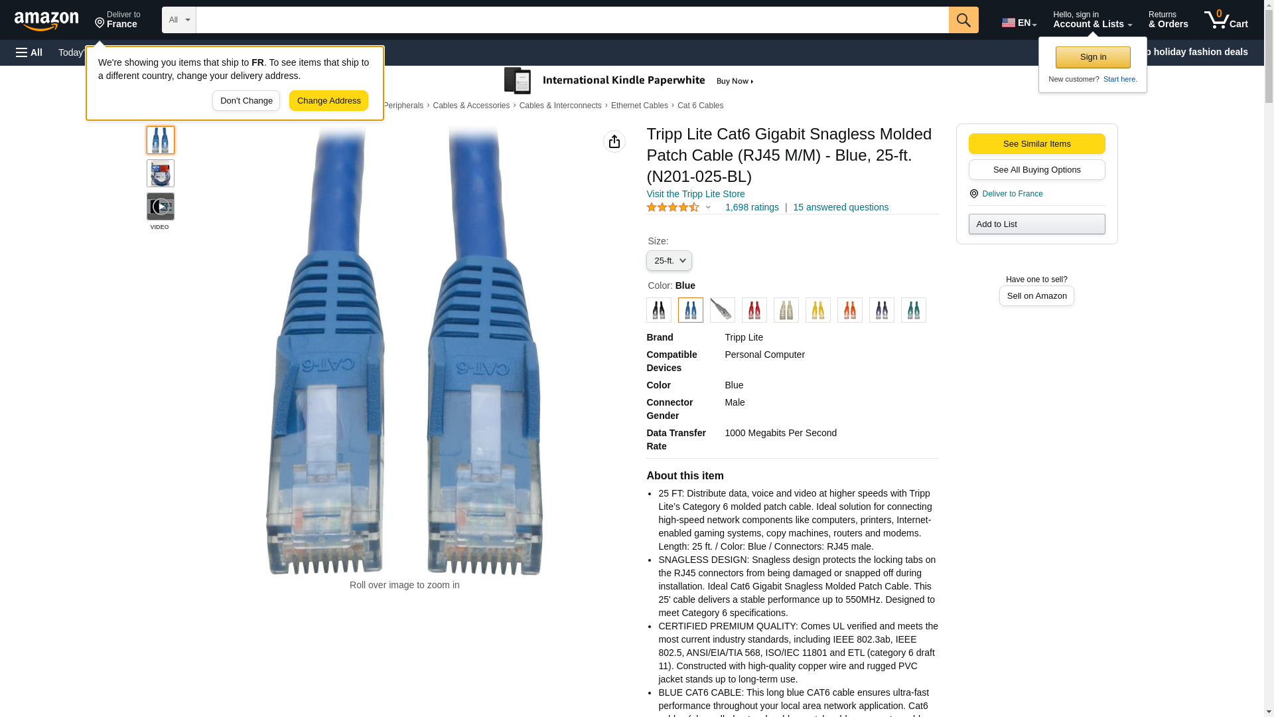Screen dimensions: 1274x717
Task: Expand the EN language selector
Action: 1019,23
